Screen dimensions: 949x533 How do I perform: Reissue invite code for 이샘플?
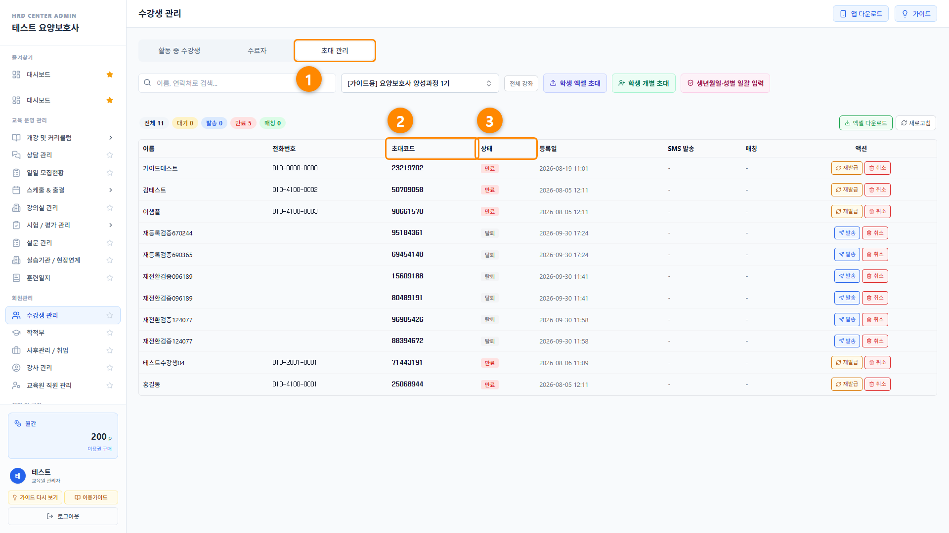846,212
